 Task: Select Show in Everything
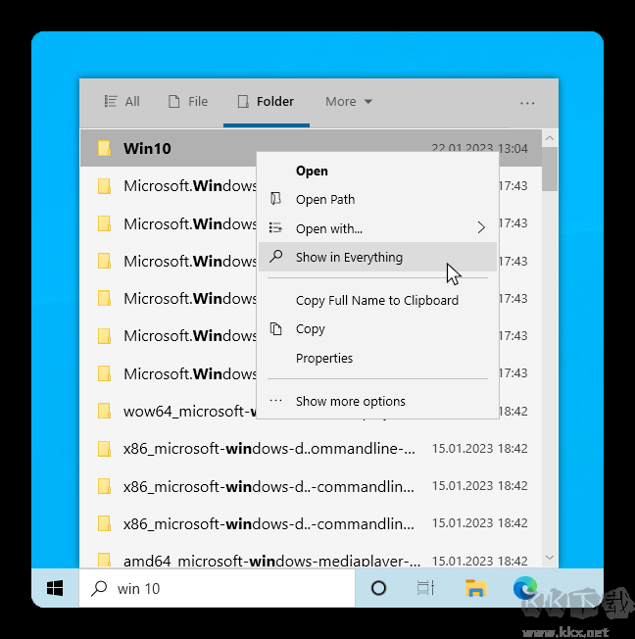coord(377,257)
